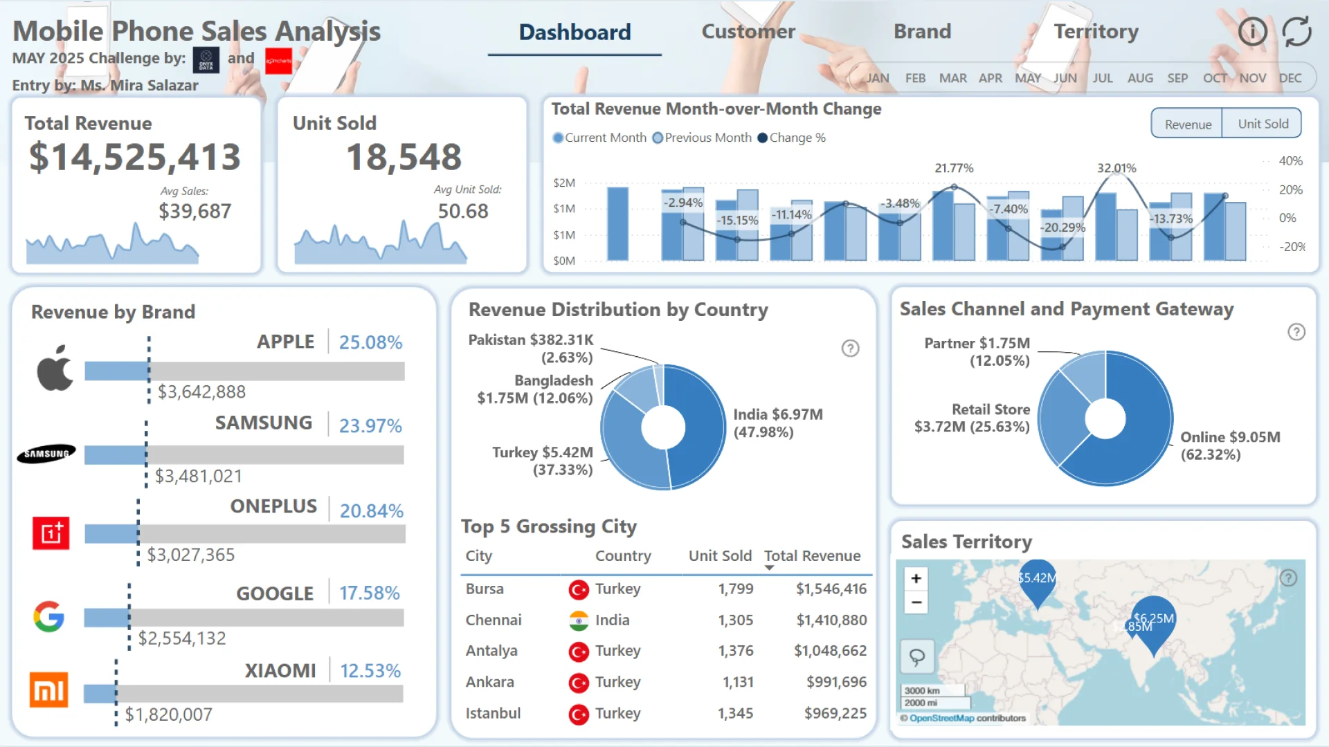Viewport: 1329px width, 747px height.
Task: Activate the lasso select tool on map
Action: click(916, 656)
